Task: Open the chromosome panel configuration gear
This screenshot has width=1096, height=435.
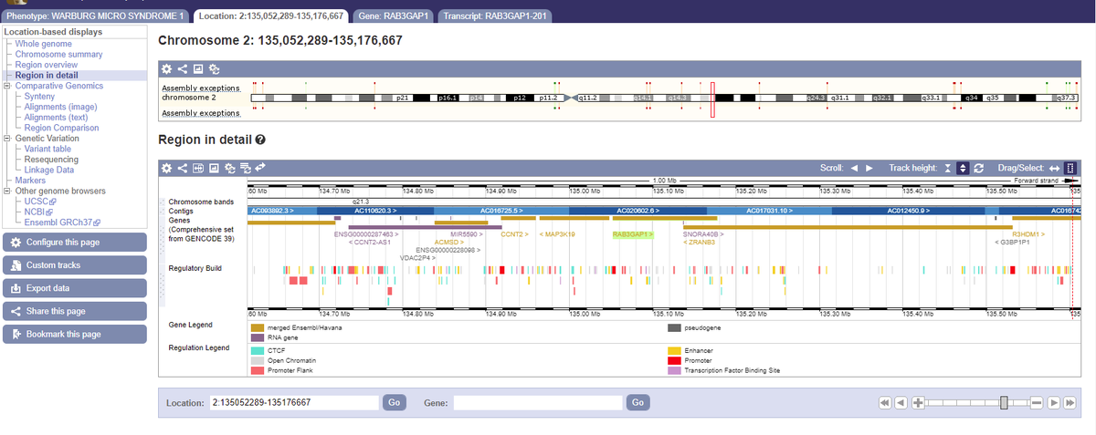Action: pos(166,68)
